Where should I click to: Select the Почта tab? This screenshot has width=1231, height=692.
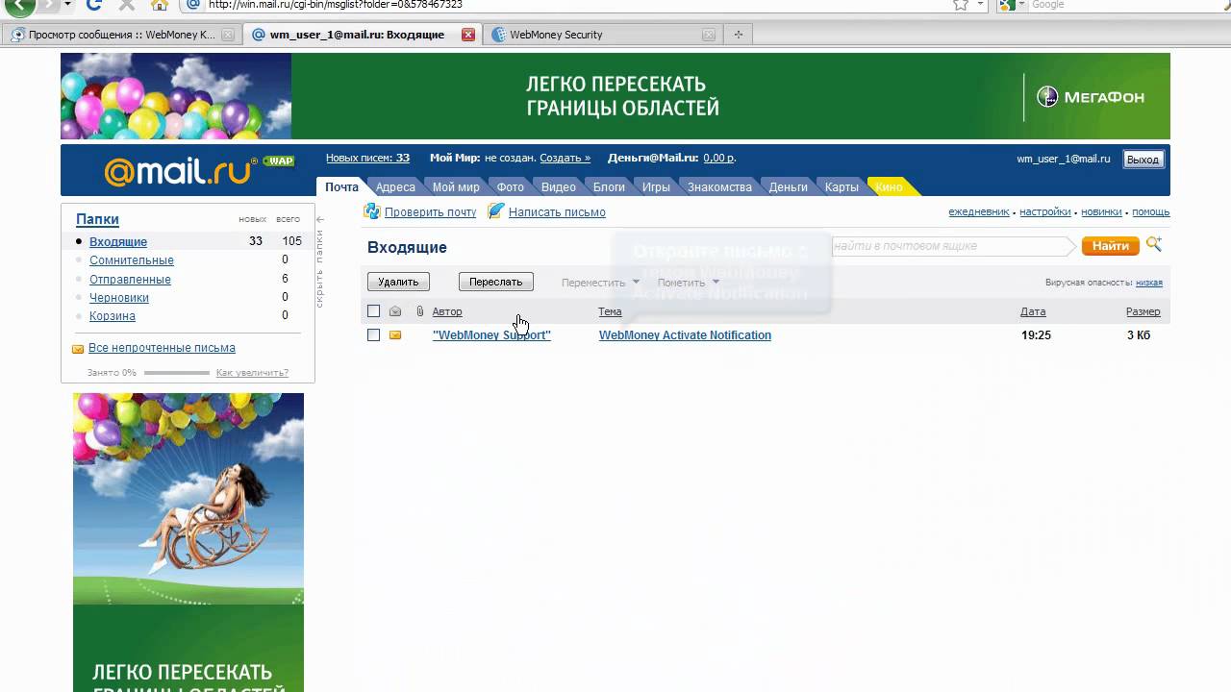click(x=341, y=187)
